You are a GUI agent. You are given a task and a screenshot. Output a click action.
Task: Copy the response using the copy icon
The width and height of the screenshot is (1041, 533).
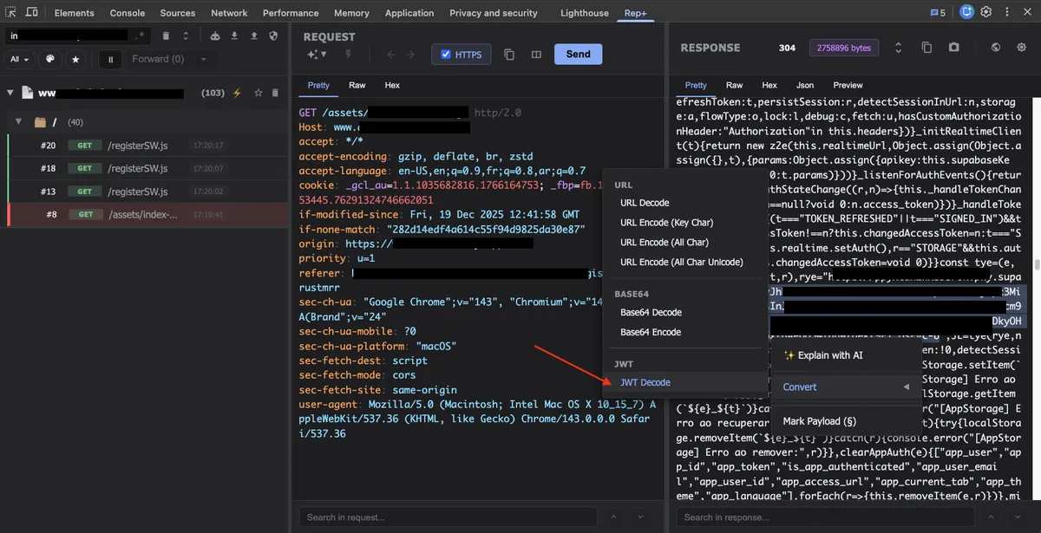click(x=926, y=48)
